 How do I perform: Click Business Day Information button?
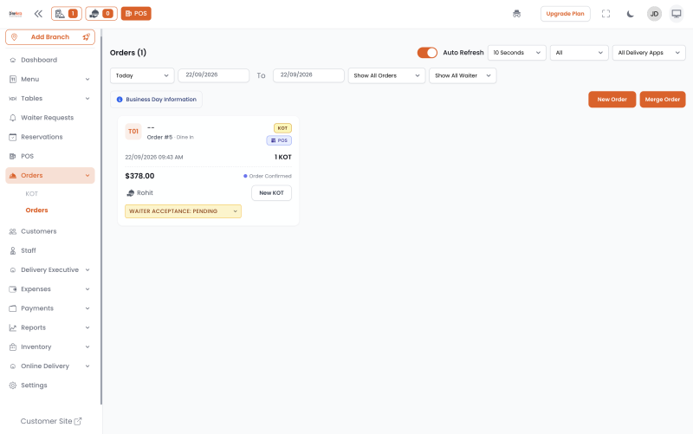point(157,100)
